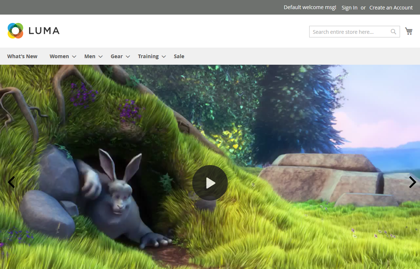420x269 pixels.
Task: Open the shopping cart icon
Action: click(x=408, y=31)
